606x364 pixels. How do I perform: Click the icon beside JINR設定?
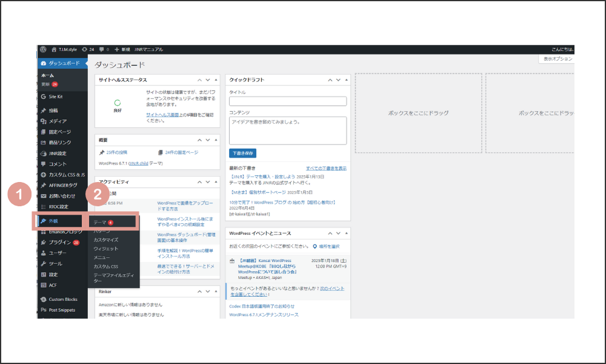tap(43, 153)
